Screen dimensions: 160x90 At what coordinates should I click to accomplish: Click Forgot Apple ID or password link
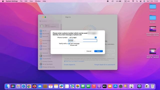(105, 65)
